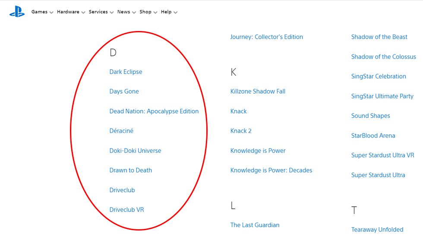Select the Super Stardust Ultra link
The width and height of the screenshot is (423, 237).
click(x=378, y=175)
